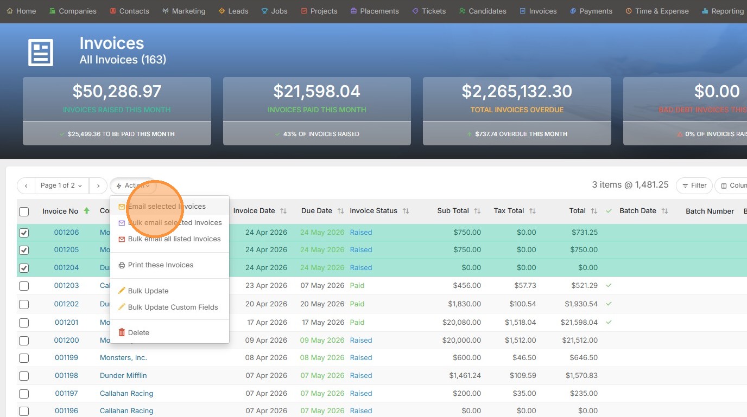Go to the next page arrow

tap(98, 185)
